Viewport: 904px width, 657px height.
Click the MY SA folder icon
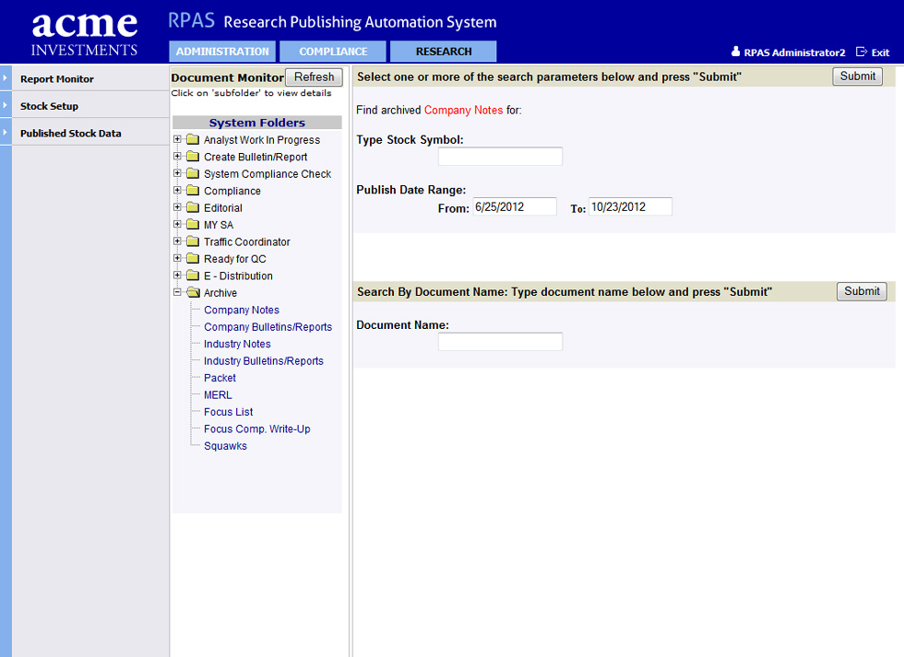(x=193, y=225)
